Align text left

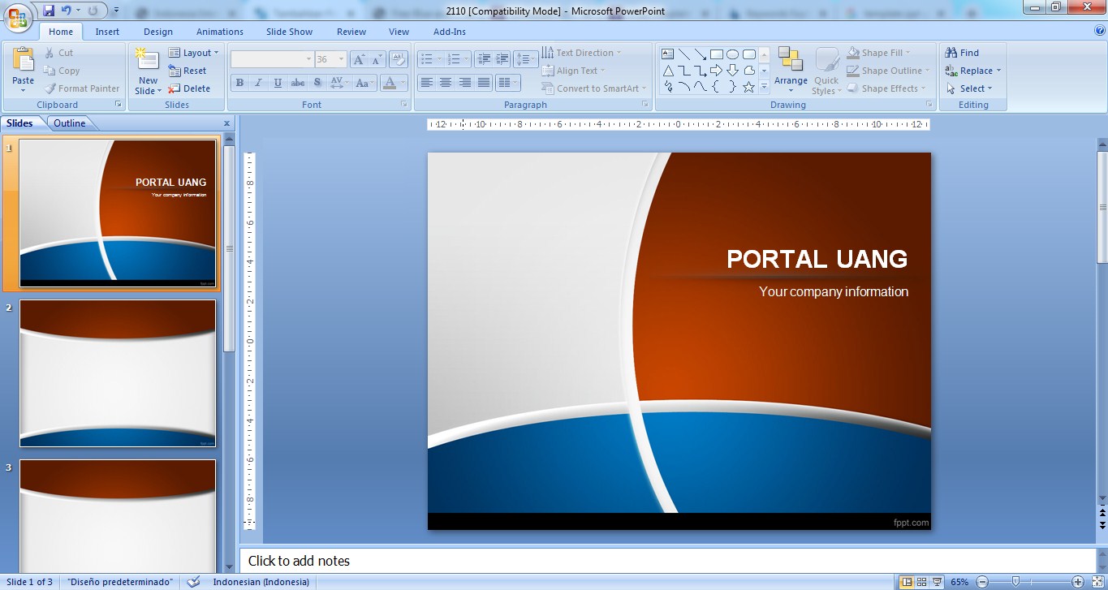(426, 83)
